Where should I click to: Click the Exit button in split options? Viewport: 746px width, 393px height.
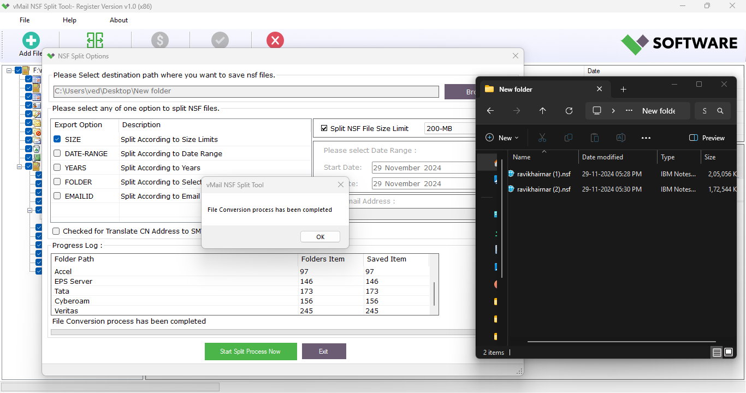324,352
